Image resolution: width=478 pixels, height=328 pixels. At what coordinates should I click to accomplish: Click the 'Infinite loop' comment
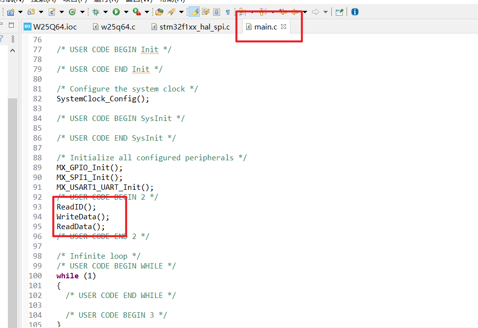98,256
